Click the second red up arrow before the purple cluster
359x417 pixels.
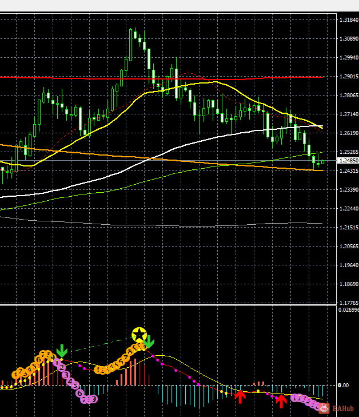(x=281, y=402)
